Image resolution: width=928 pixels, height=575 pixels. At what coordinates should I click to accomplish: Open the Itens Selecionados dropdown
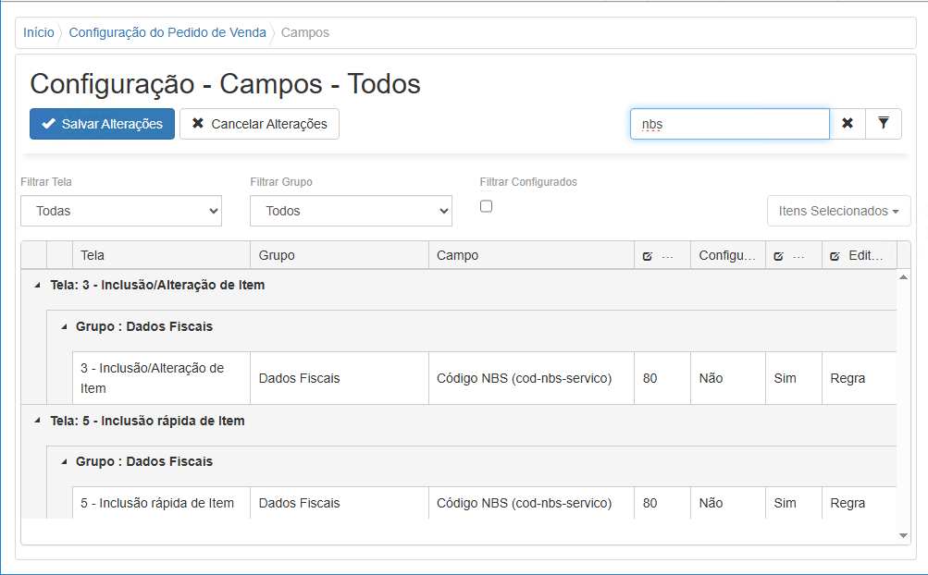tap(838, 211)
